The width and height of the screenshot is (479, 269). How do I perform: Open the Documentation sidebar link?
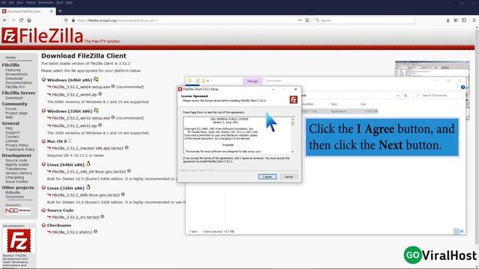(19, 83)
